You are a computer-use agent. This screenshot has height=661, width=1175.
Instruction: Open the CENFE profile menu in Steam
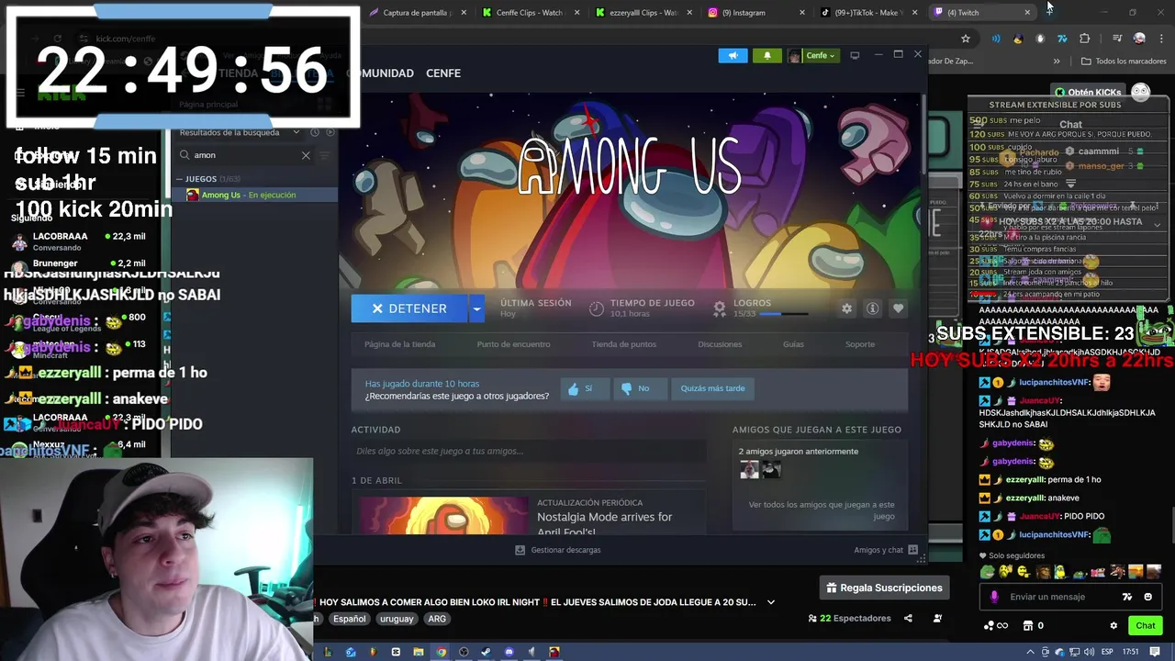coord(443,73)
